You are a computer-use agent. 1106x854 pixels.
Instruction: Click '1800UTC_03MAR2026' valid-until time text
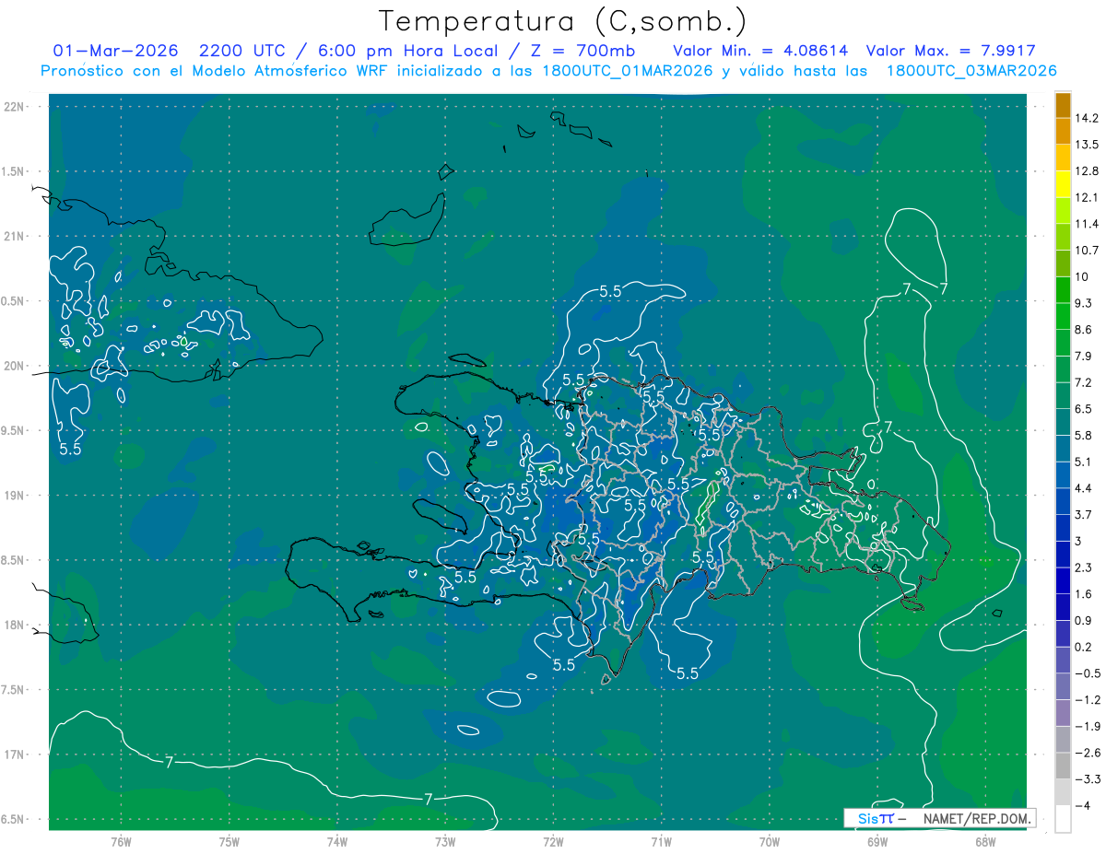(x=971, y=71)
